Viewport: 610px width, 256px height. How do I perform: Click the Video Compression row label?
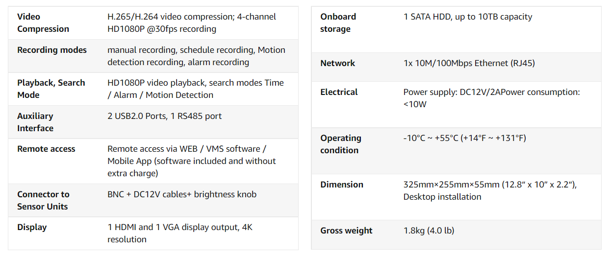[43, 23]
